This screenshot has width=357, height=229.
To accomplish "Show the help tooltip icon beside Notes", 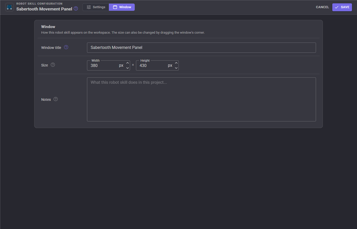I will 55,99.
